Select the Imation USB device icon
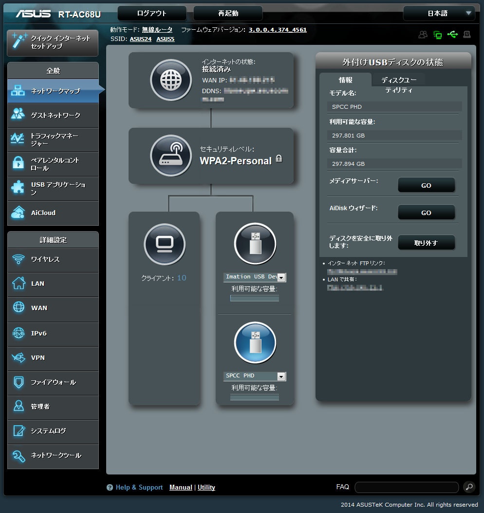Image resolution: width=484 pixels, height=513 pixels. coord(255,243)
